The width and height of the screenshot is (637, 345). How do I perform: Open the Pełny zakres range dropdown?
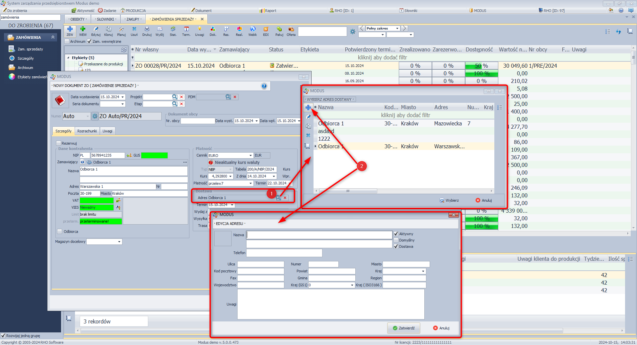[397, 29]
